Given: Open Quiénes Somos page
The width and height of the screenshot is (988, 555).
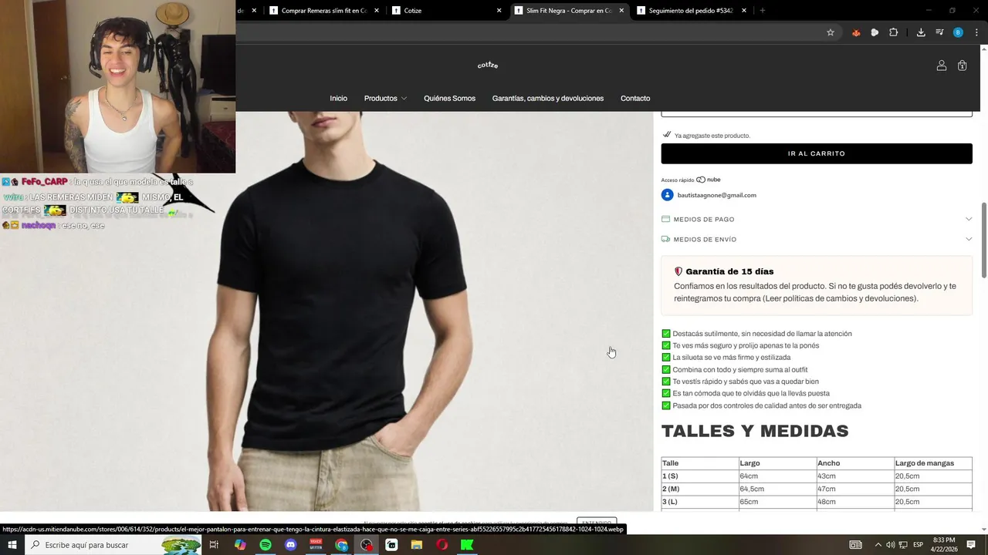Looking at the screenshot, I should tap(449, 98).
